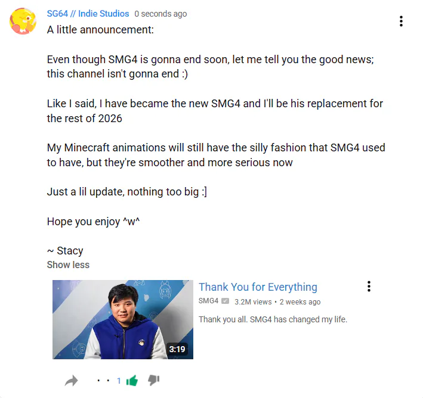The height and width of the screenshot is (398, 423).
Task: Click the verified badge next to SMG4
Action: coord(225,301)
